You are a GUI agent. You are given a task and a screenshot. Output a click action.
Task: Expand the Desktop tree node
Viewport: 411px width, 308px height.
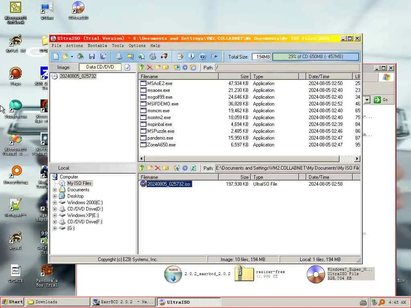click(55, 196)
